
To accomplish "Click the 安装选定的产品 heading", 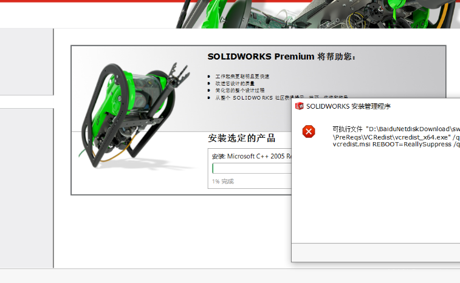I will point(241,138).
